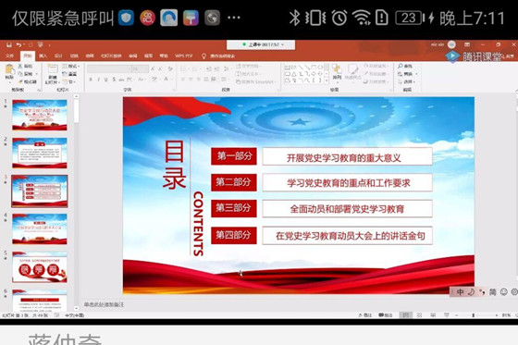Expand the shapes gallery more arrow
This screenshot has height=345, width=518.
click(x=327, y=80)
